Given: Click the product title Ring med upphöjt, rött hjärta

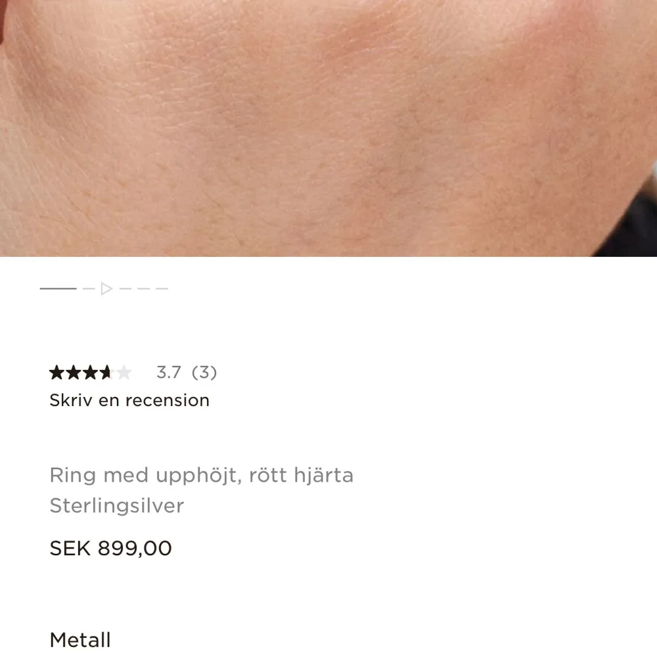Looking at the screenshot, I should pyautogui.click(x=202, y=474).
